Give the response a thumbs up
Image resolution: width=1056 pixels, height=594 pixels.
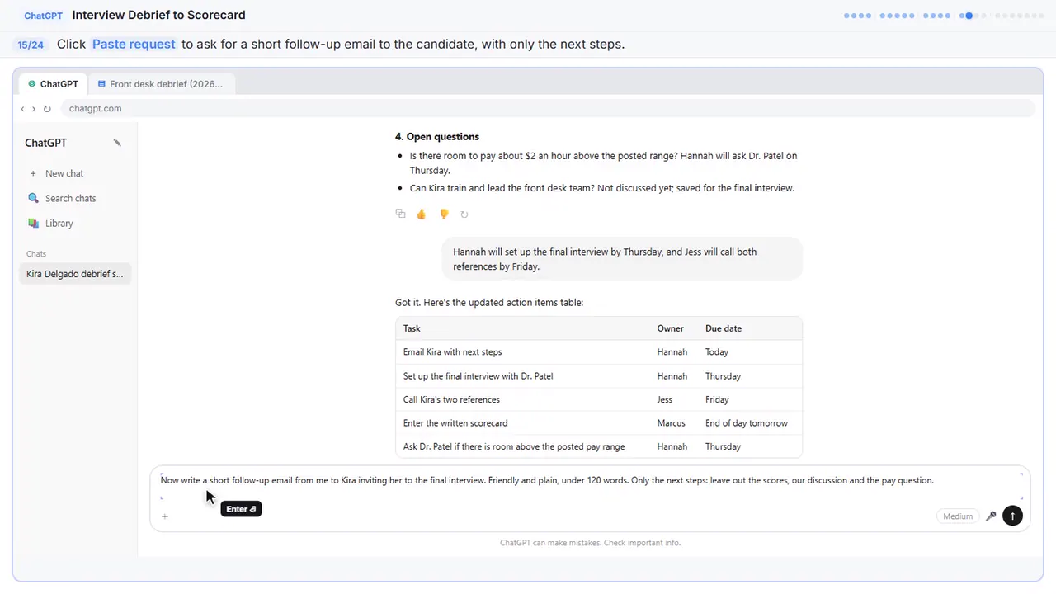coord(421,214)
